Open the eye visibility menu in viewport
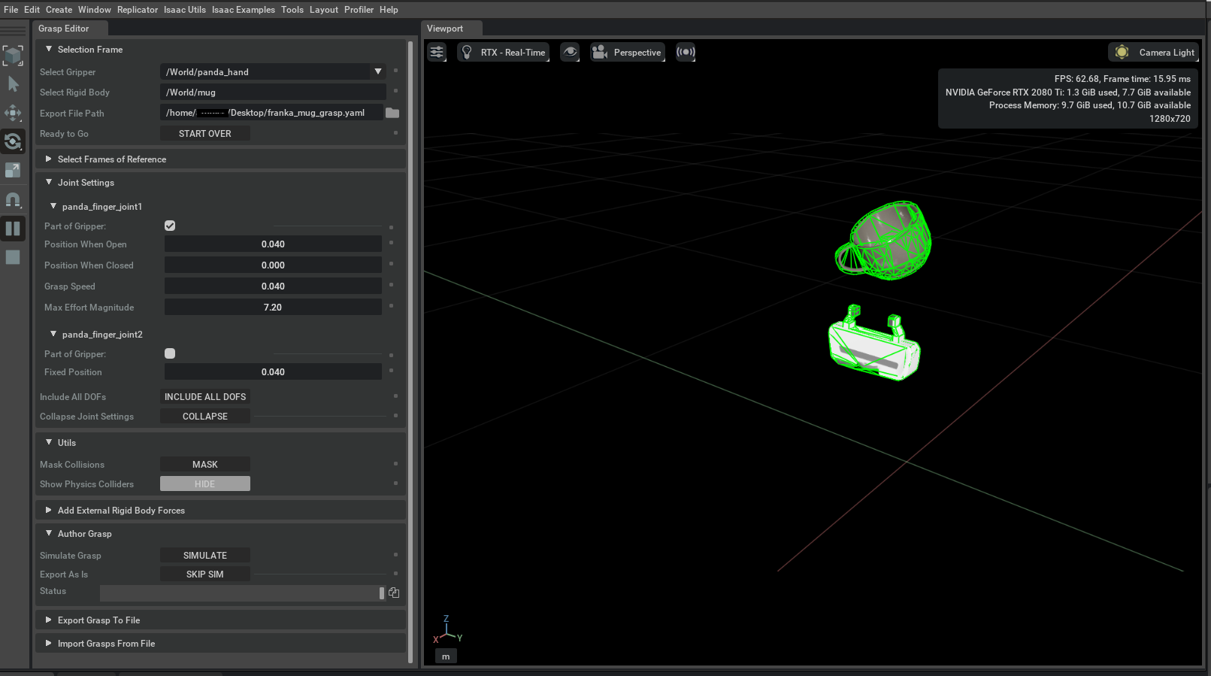1211x676 pixels. tap(570, 52)
